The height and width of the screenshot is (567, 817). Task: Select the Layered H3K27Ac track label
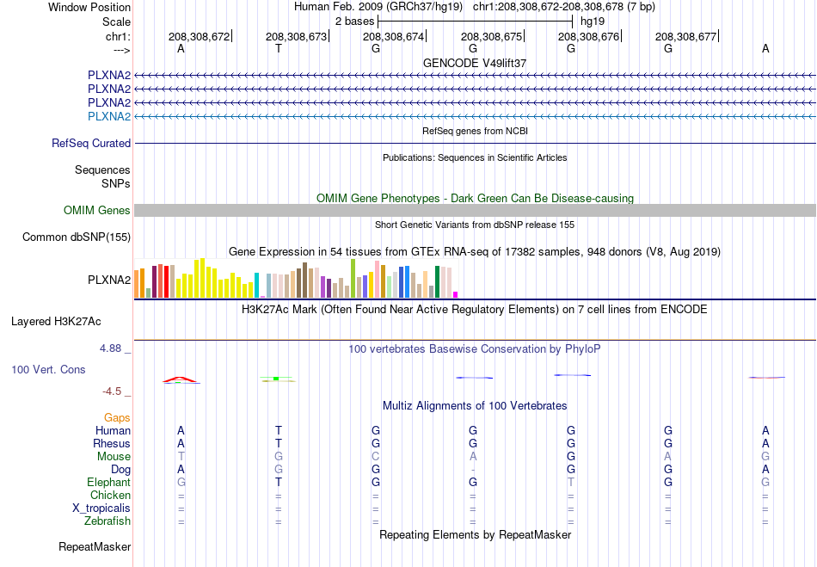point(56,322)
